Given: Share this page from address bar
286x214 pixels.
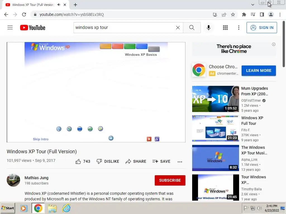Looking at the screenshot, I should pyautogui.click(x=224, y=14).
